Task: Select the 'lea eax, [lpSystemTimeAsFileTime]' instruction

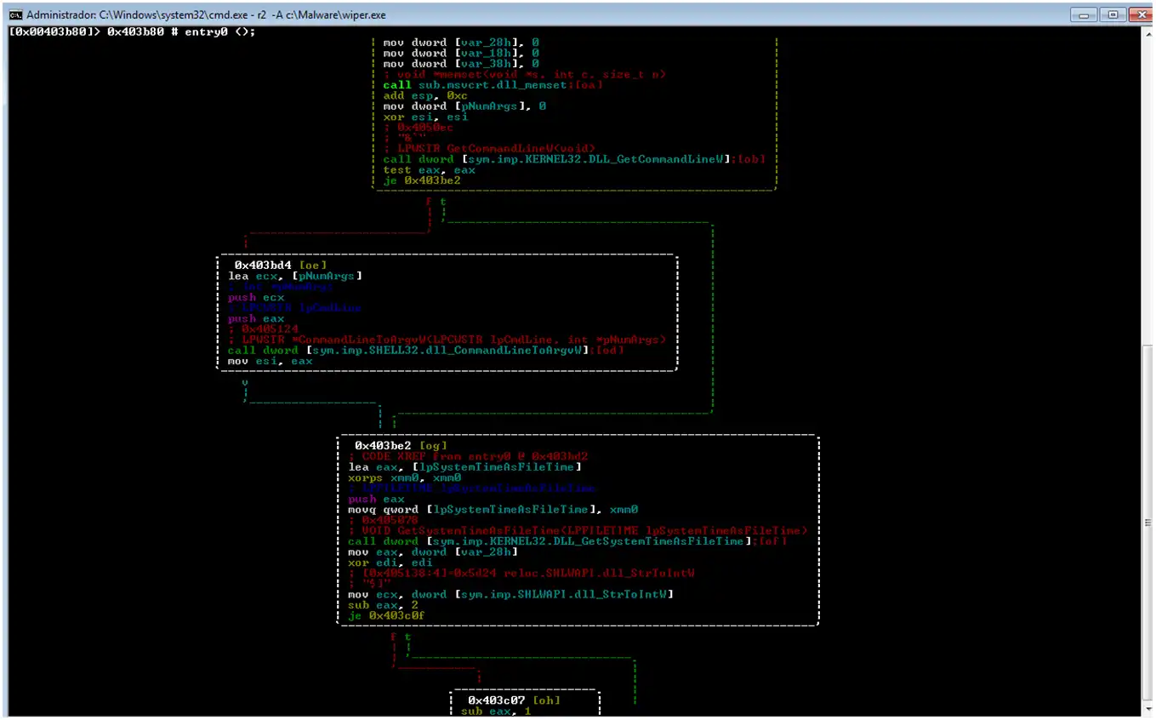Action: [x=465, y=466]
